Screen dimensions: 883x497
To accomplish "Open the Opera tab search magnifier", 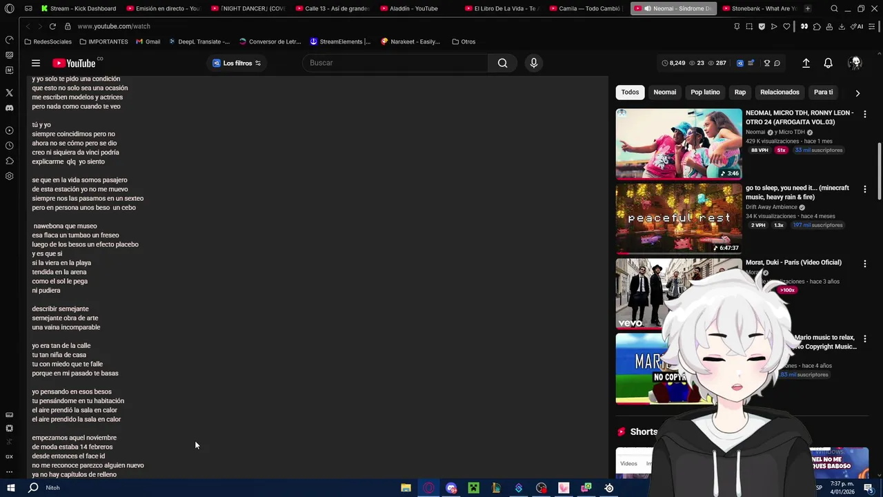I will tap(834, 8).
